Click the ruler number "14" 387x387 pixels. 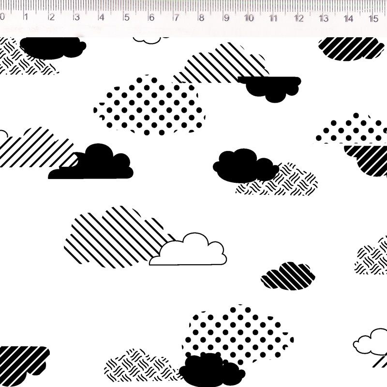[349, 18]
